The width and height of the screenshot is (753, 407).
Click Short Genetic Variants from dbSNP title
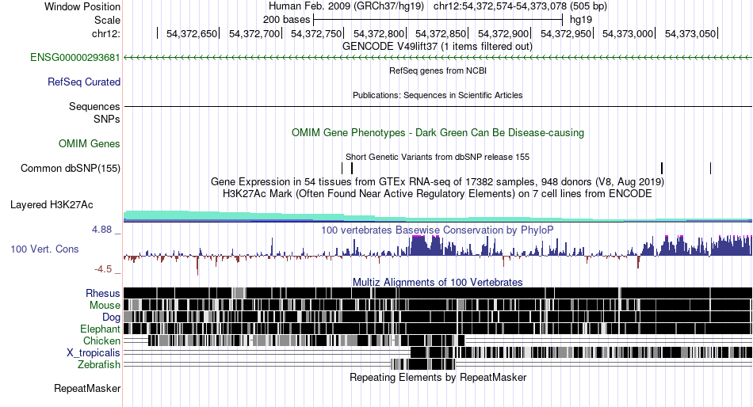pyautogui.click(x=438, y=157)
